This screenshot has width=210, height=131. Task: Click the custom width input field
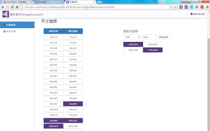(131, 37)
